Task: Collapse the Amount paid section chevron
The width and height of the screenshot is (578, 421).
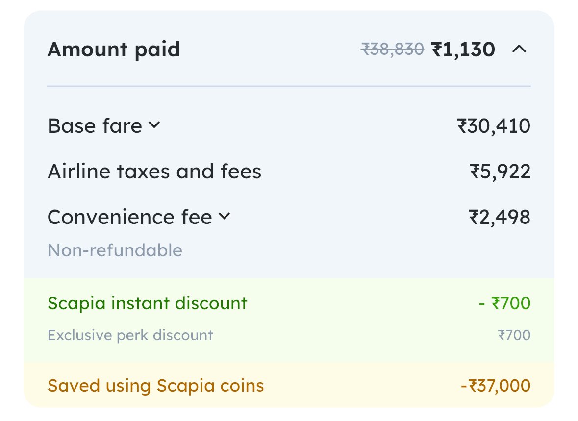Action: click(519, 49)
